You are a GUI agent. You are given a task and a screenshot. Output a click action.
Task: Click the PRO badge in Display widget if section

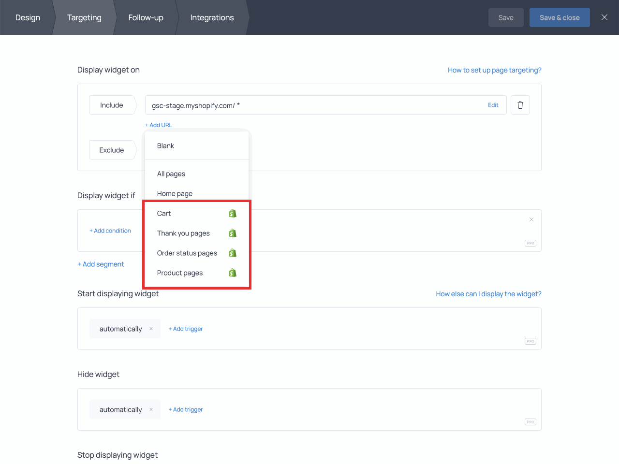click(530, 243)
